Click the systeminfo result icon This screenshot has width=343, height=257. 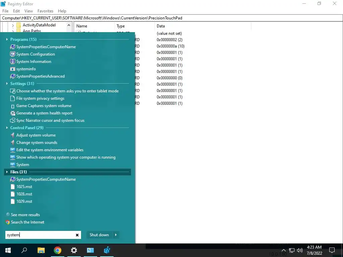(x=13, y=69)
